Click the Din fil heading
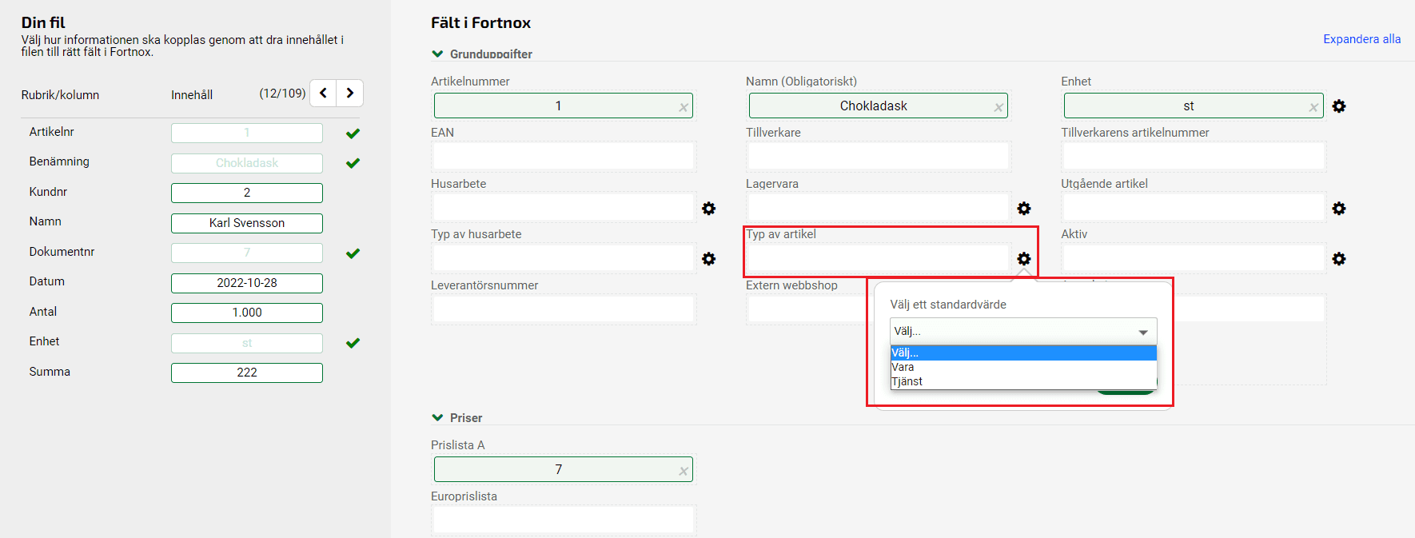This screenshot has height=538, width=1415. point(43,22)
